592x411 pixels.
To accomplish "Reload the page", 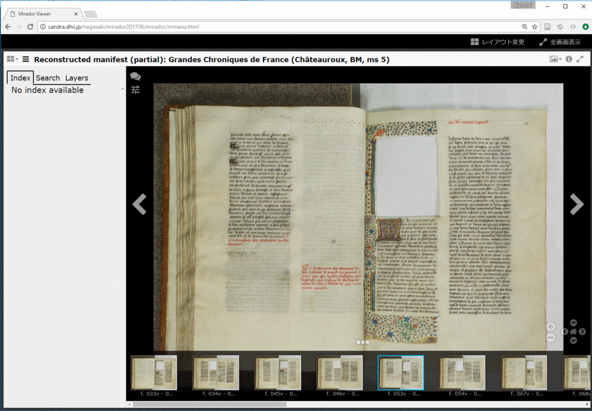I will (x=30, y=27).
